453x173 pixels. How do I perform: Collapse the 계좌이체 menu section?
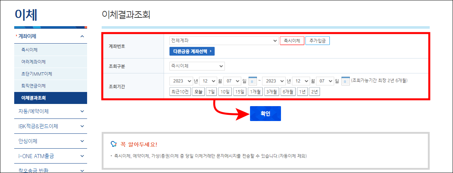pyautogui.click(x=51, y=36)
